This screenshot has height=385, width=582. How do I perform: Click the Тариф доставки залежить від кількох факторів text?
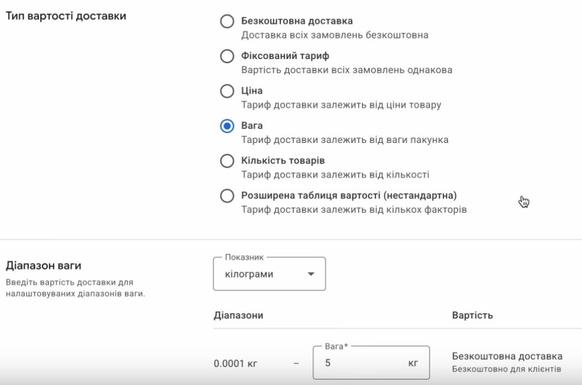click(354, 209)
